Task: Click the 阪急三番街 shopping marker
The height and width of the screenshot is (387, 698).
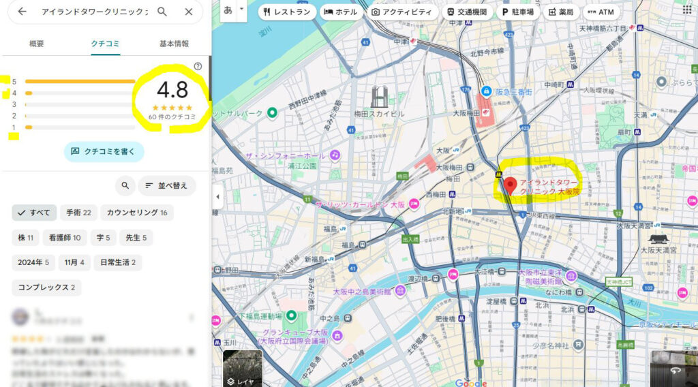Action: point(486,91)
